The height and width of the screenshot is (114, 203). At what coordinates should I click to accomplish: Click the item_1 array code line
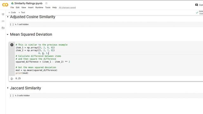pos(35,47)
